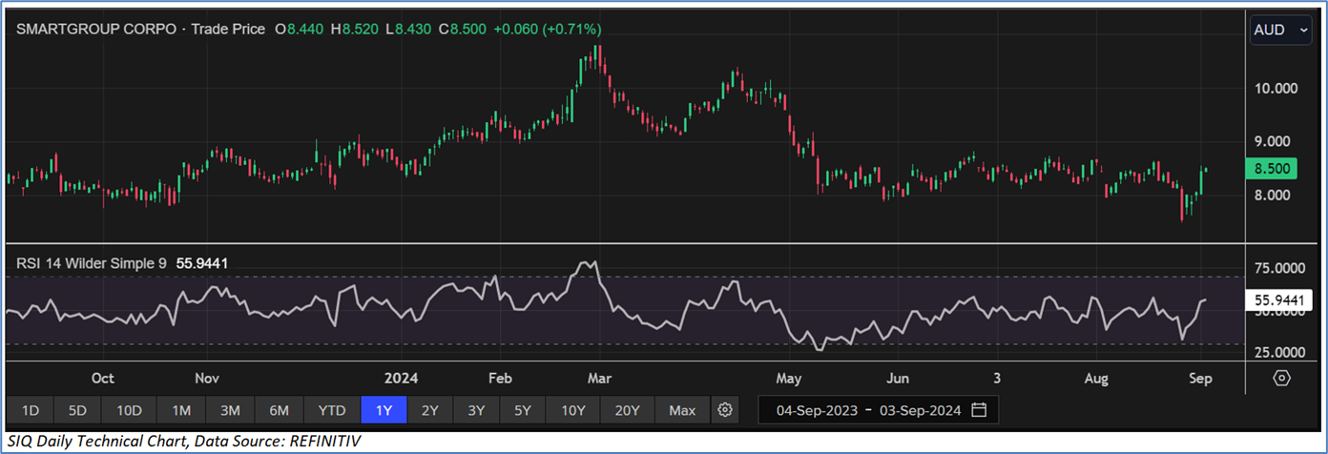Click the Jun label on the time axis
Viewport: 1328px width, 454px height.
pyautogui.click(x=897, y=378)
